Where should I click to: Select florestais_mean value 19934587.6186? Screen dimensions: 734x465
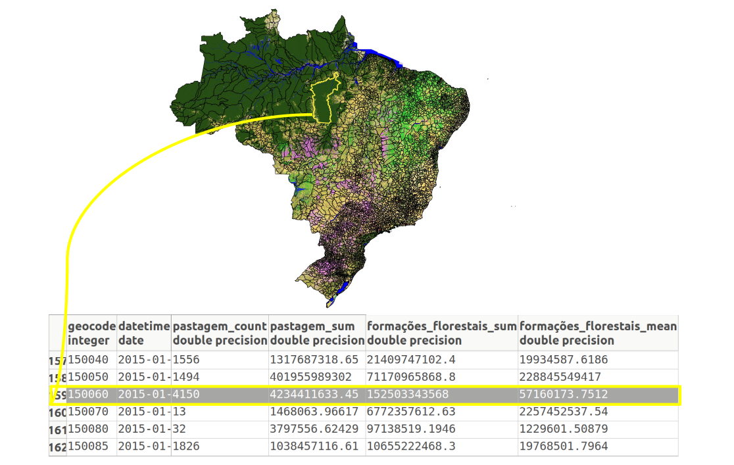click(x=564, y=360)
